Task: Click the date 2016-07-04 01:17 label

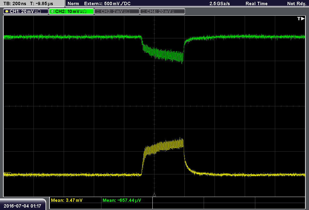Action: (22, 206)
